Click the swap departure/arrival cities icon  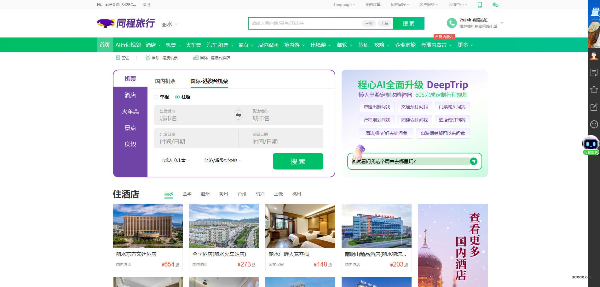239,115
